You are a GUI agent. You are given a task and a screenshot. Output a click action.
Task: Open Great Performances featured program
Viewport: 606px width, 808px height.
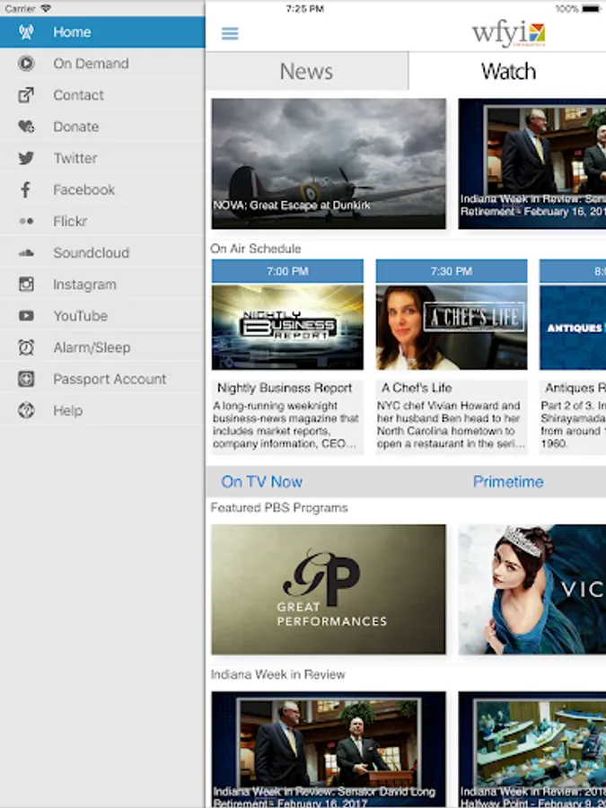coord(329,590)
